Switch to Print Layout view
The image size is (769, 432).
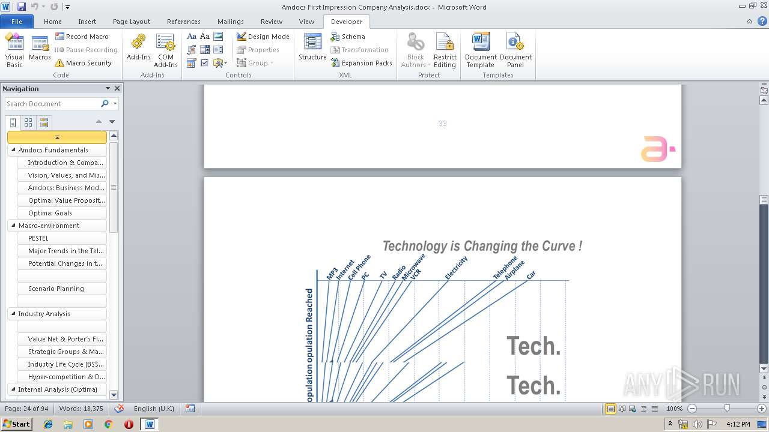611,409
